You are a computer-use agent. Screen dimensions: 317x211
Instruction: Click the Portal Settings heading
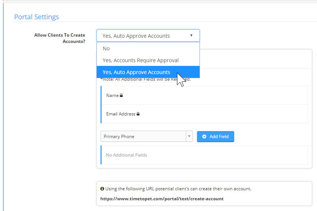pos(36,17)
